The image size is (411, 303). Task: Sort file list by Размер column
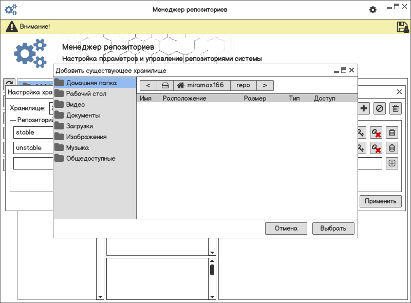(x=255, y=98)
